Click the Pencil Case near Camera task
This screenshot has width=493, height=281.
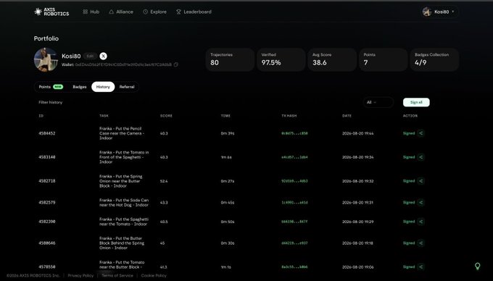coord(122,133)
